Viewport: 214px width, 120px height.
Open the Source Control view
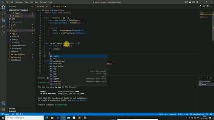coord(3,20)
